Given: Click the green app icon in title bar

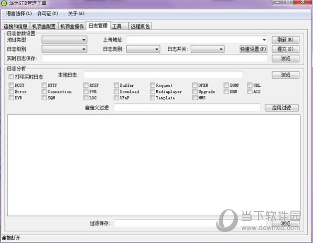Looking at the screenshot, I should [x=4, y=3].
